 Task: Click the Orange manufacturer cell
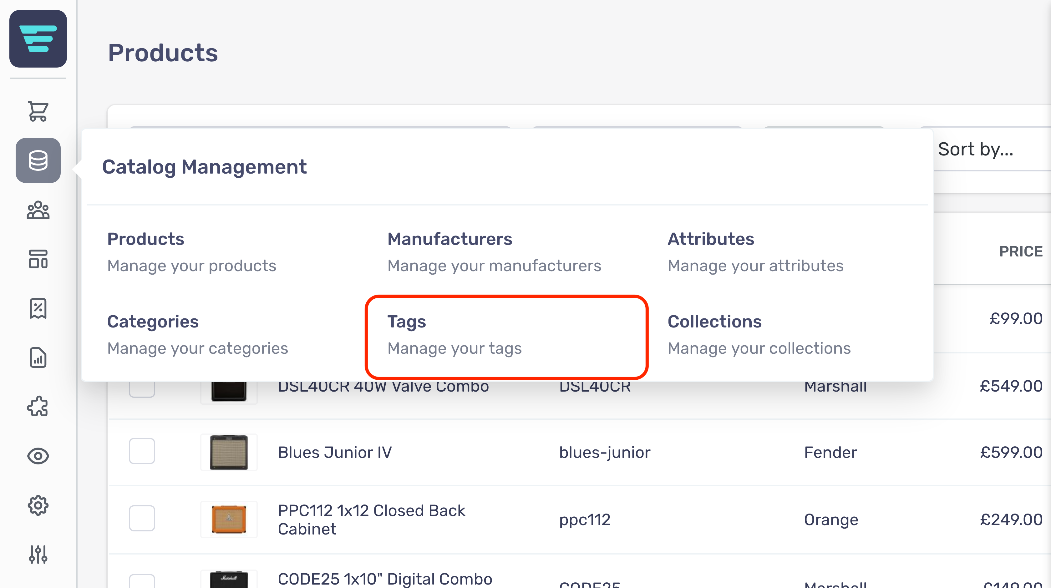[x=831, y=520]
